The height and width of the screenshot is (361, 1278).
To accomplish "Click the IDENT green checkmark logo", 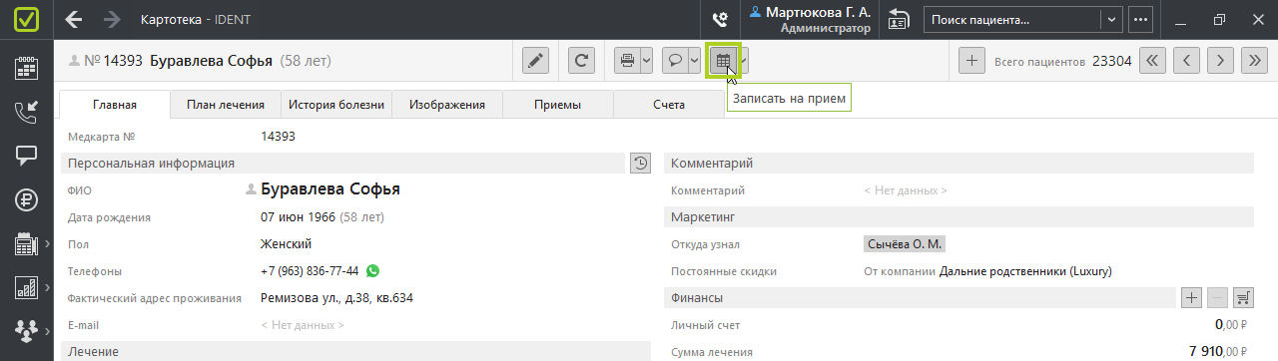I will click(x=27, y=20).
